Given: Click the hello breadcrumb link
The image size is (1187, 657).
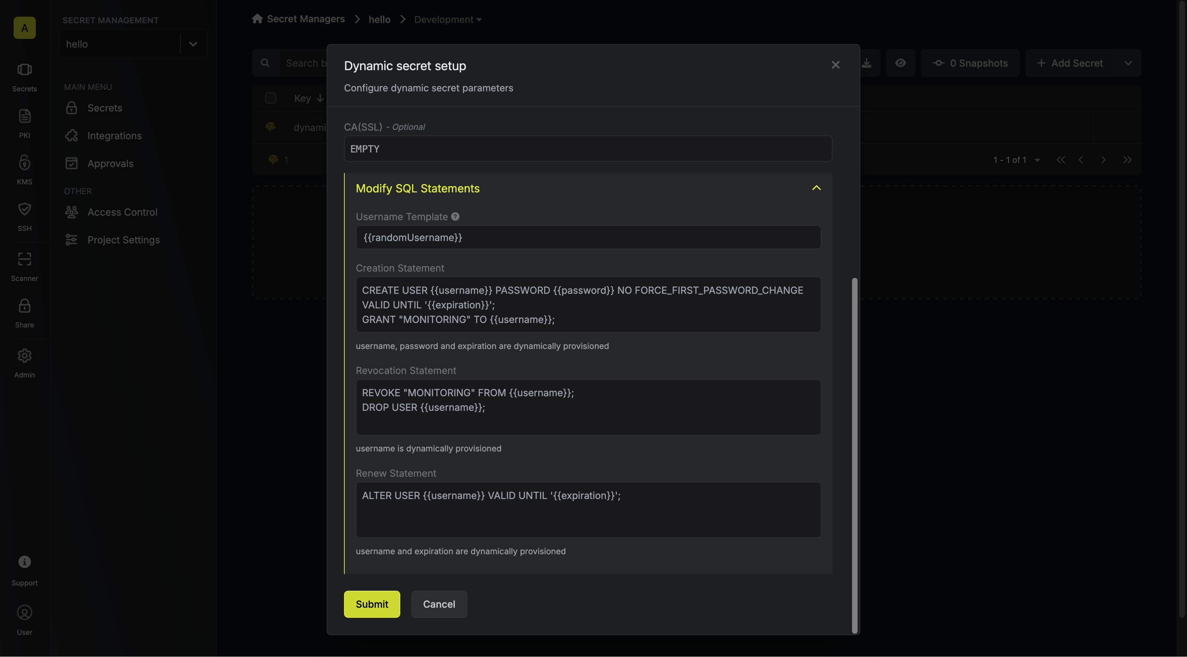Looking at the screenshot, I should click(379, 19).
